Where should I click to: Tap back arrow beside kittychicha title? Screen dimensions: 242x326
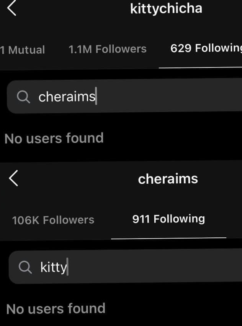click(x=11, y=8)
